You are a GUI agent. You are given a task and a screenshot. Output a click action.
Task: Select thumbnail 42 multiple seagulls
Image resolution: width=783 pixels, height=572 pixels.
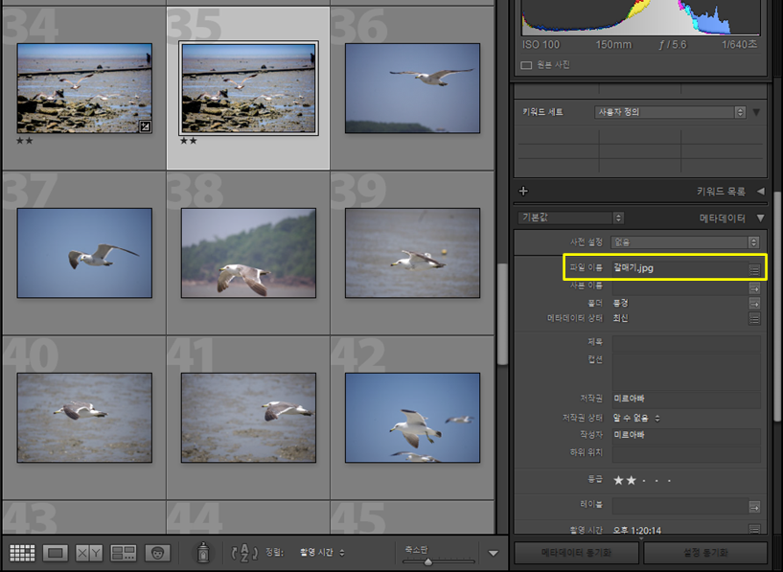pyautogui.click(x=412, y=418)
